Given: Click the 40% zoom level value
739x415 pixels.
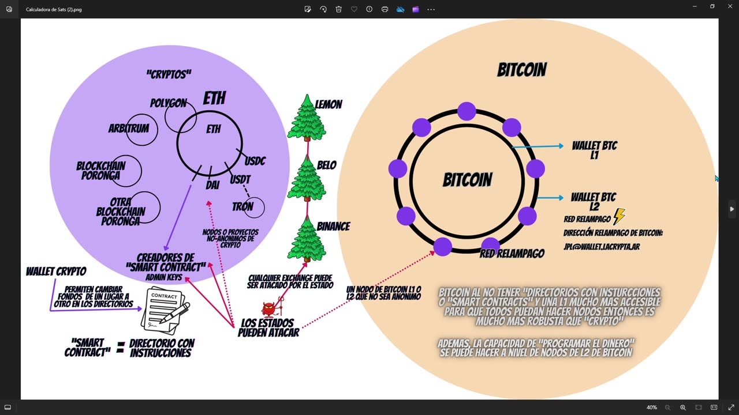Looking at the screenshot, I should pyautogui.click(x=652, y=408).
